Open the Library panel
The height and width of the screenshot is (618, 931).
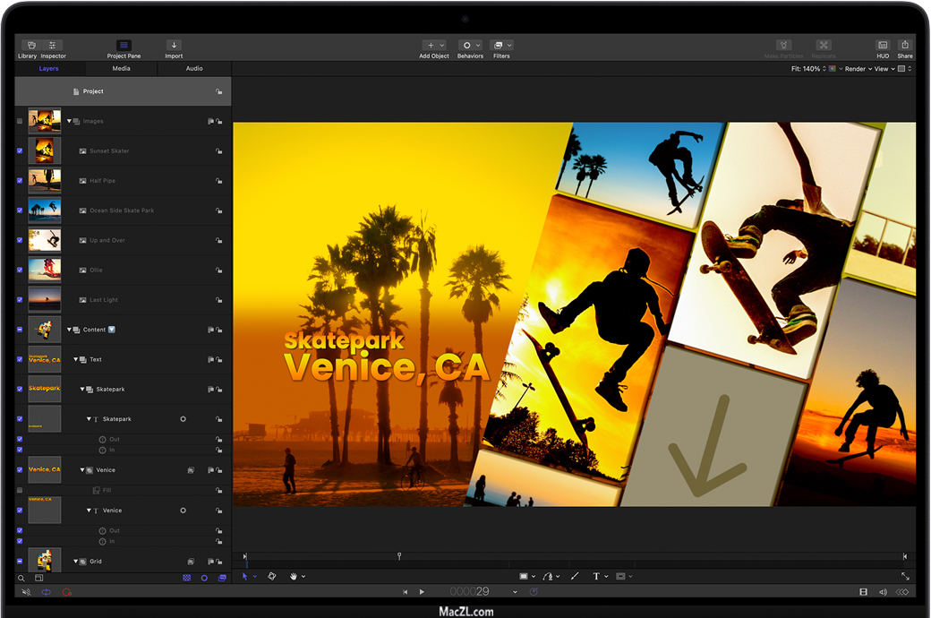click(x=28, y=46)
